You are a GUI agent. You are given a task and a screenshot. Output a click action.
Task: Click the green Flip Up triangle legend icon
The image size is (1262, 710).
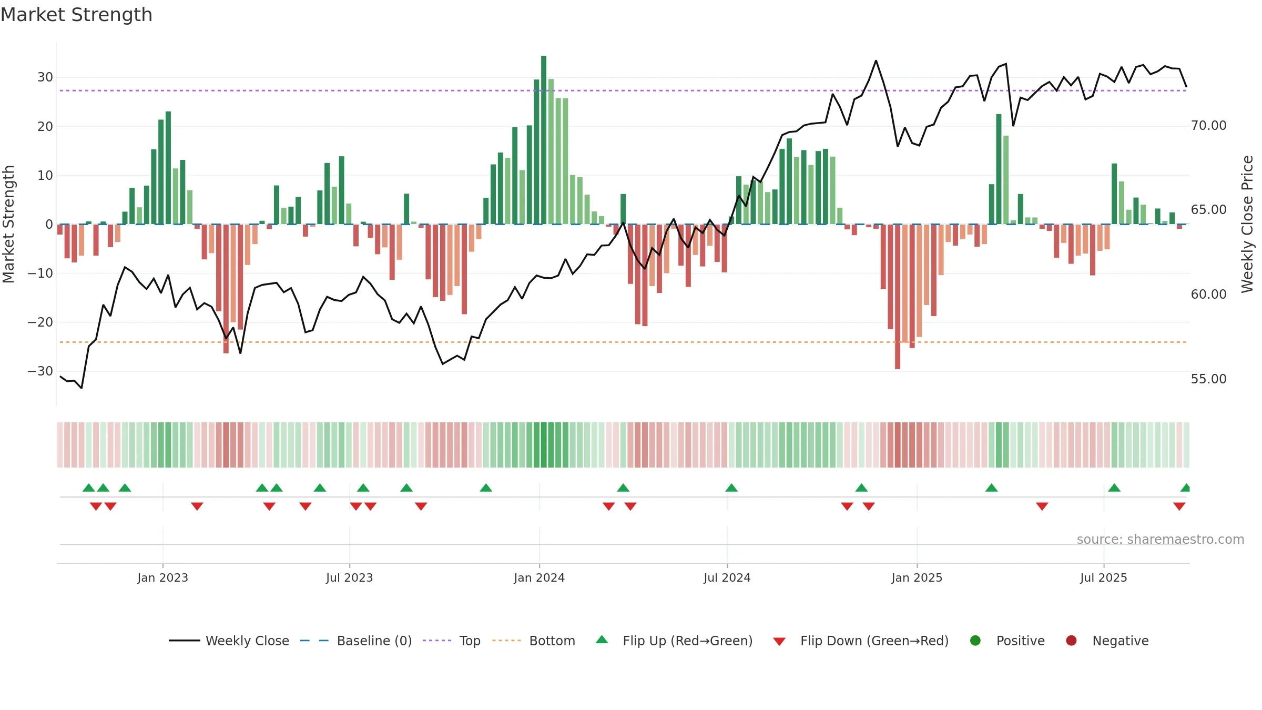602,640
